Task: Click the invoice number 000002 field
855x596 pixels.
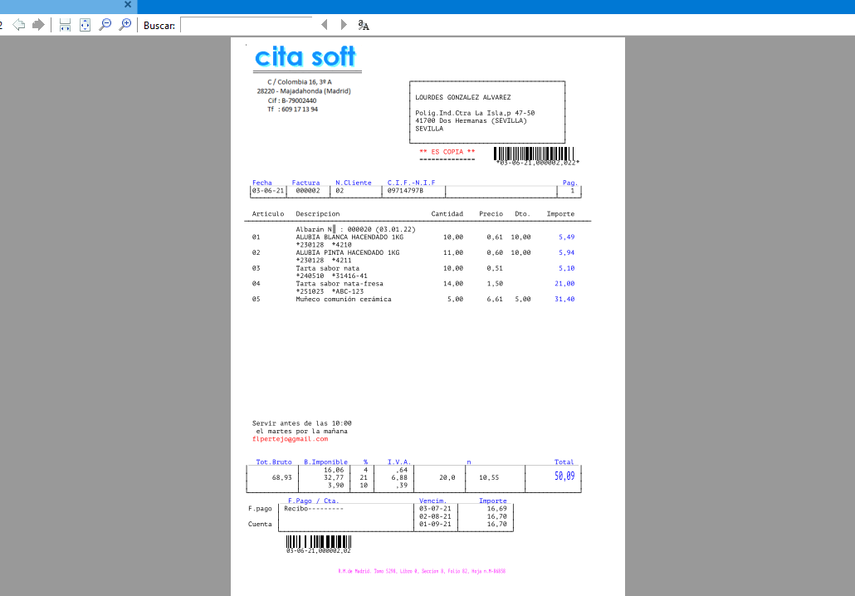Action: pyautogui.click(x=307, y=191)
